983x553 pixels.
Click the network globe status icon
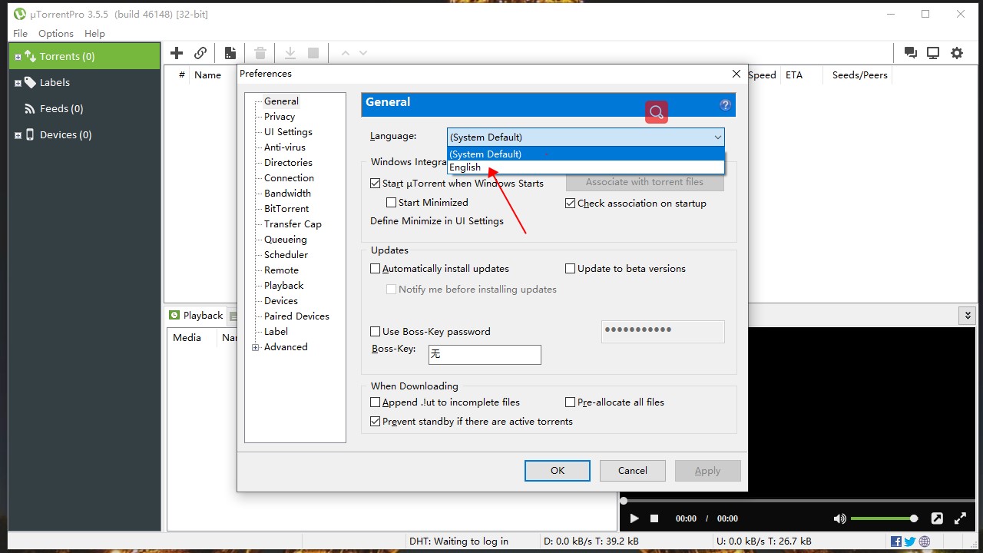click(x=924, y=541)
